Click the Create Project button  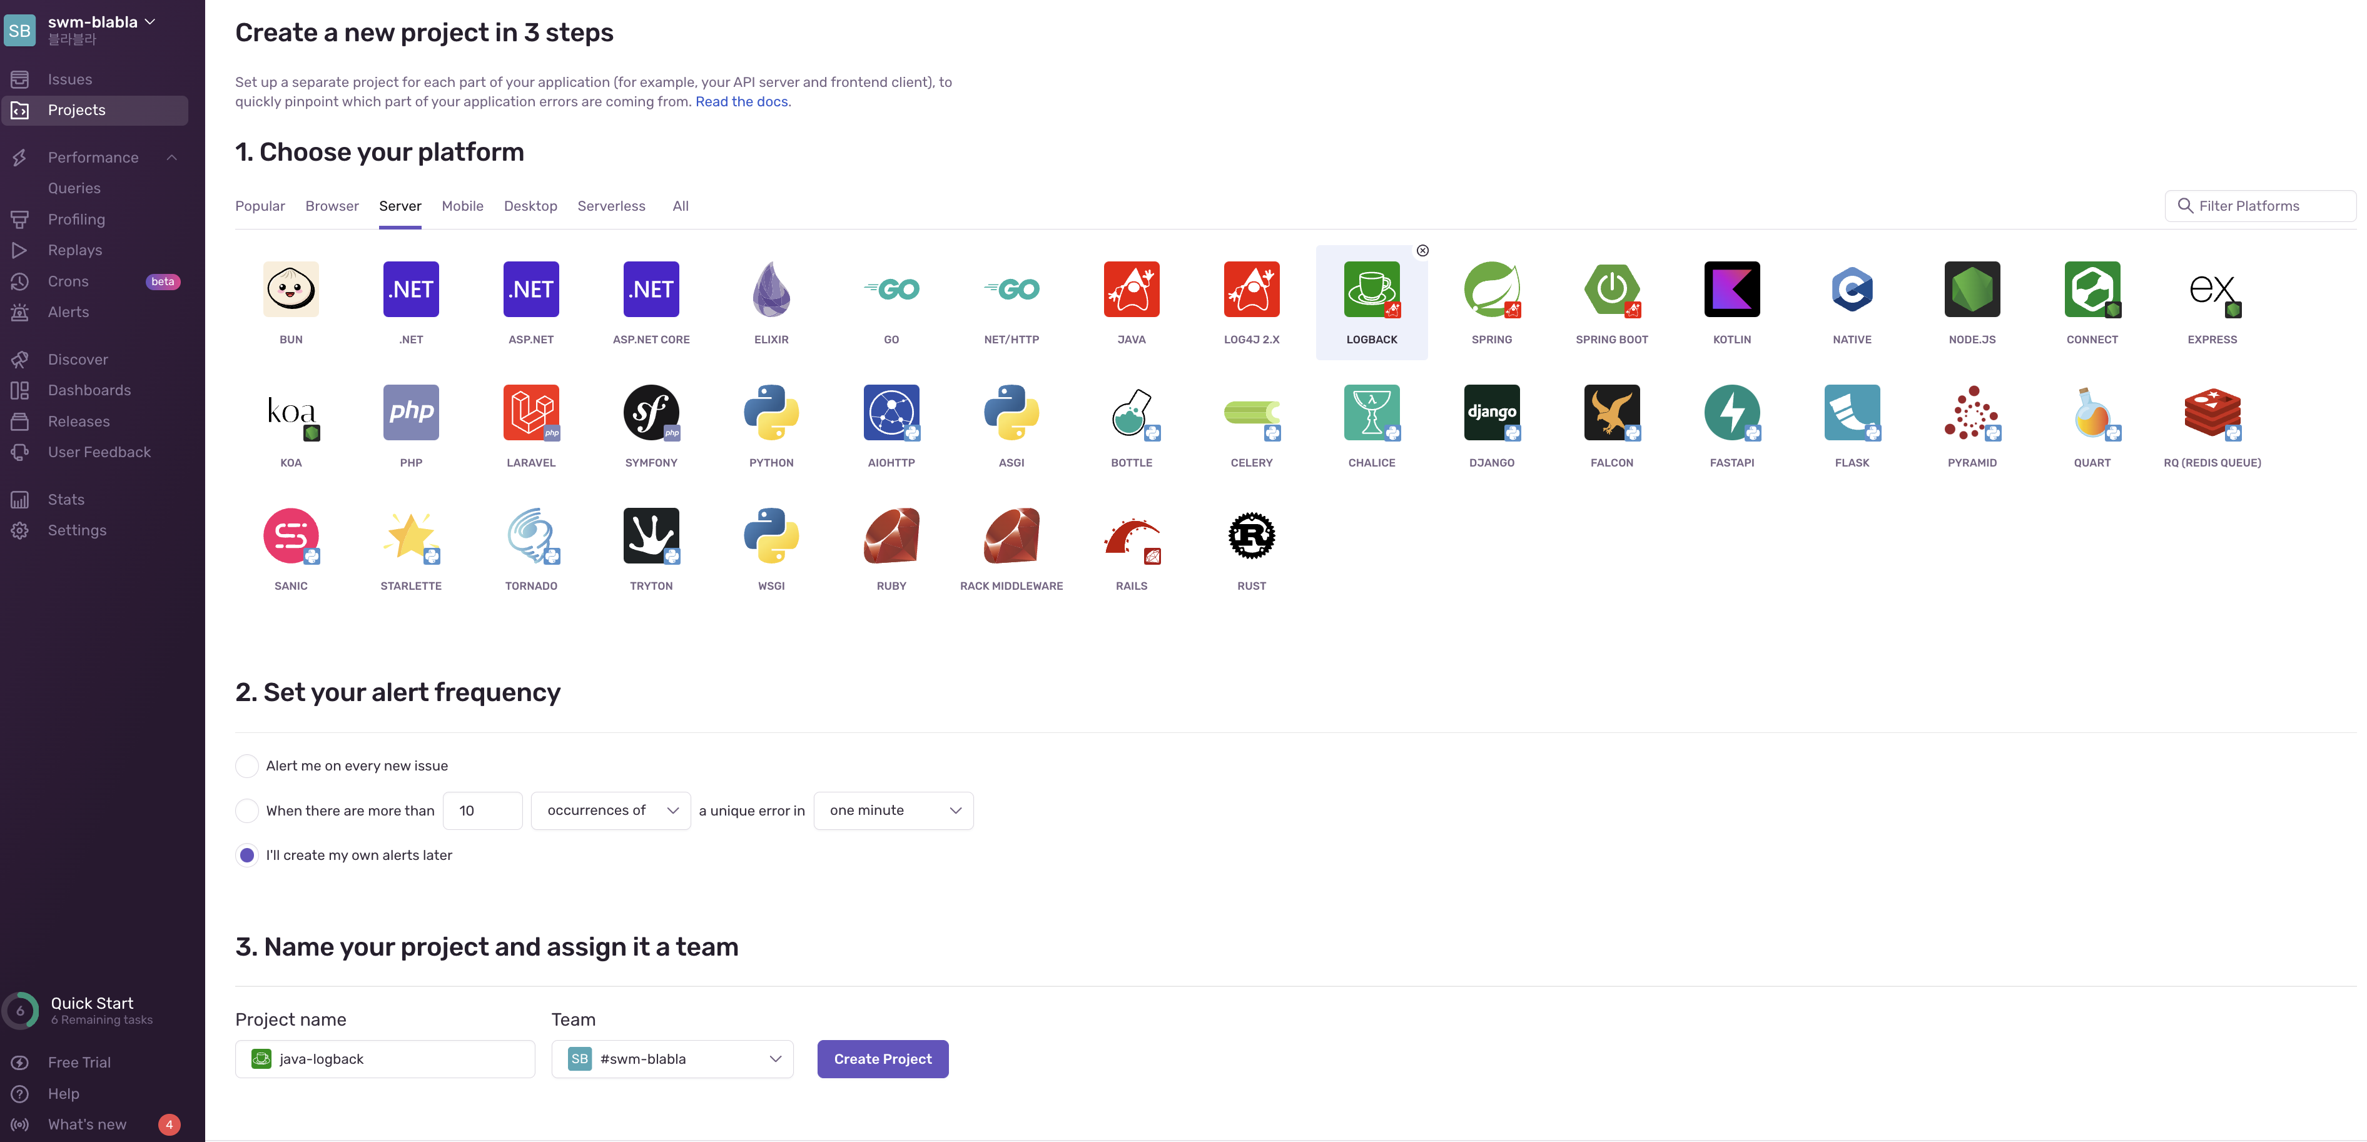click(x=882, y=1059)
